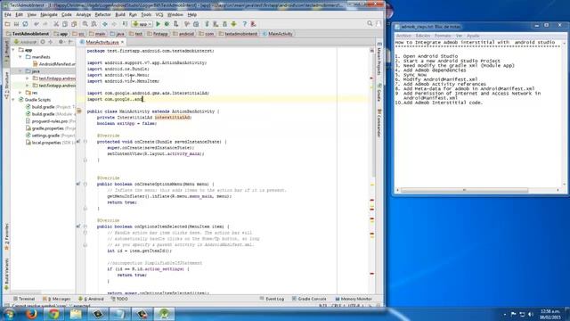The height and width of the screenshot is (321, 570).
Task: Click the Open folder toolbar icon
Action: tap(7, 24)
